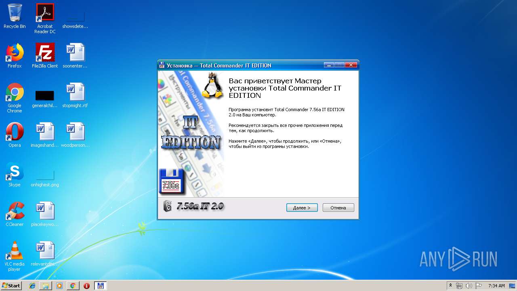Image resolution: width=517 pixels, height=291 pixels.
Task: Click the network tray icon
Action: (459, 286)
